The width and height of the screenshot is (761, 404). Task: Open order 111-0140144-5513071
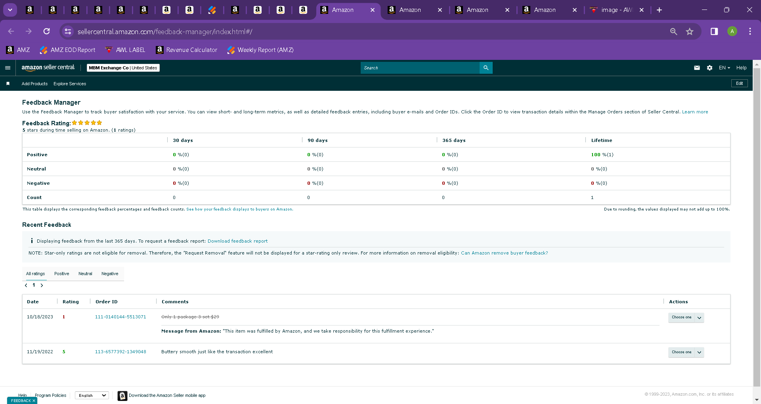[120, 317]
